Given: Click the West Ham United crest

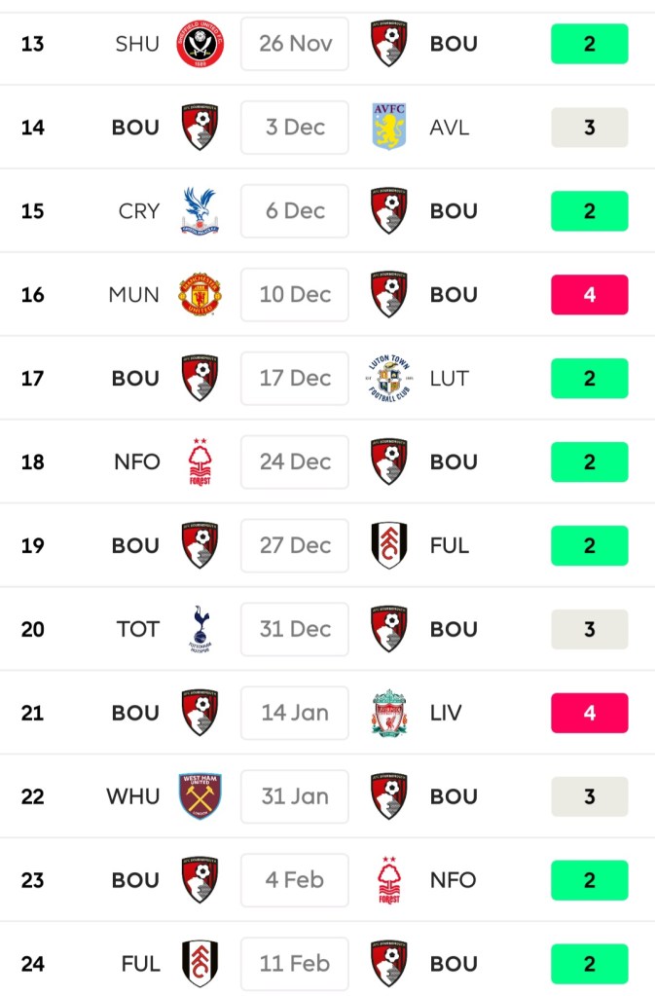Looking at the screenshot, I should point(200,797).
